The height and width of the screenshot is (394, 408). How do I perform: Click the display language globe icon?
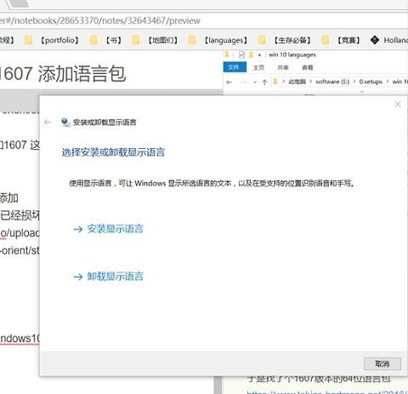coord(65,123)
